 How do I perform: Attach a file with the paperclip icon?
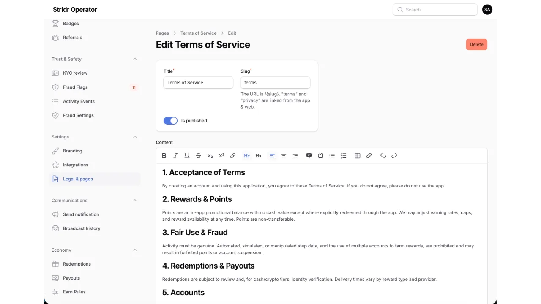coord(369,156)
